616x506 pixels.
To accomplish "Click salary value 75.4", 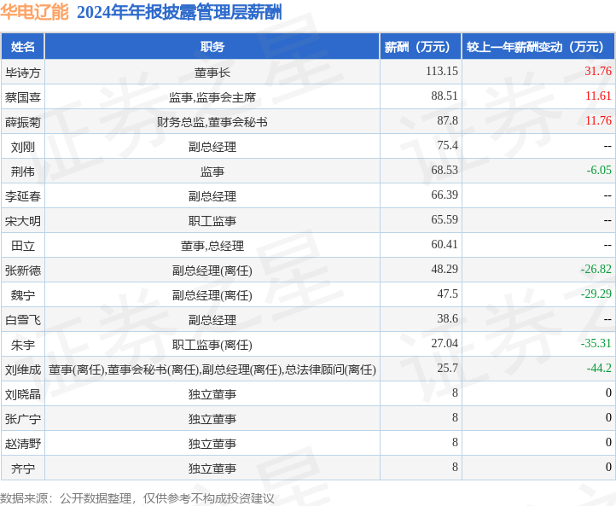I will point(447,145).
